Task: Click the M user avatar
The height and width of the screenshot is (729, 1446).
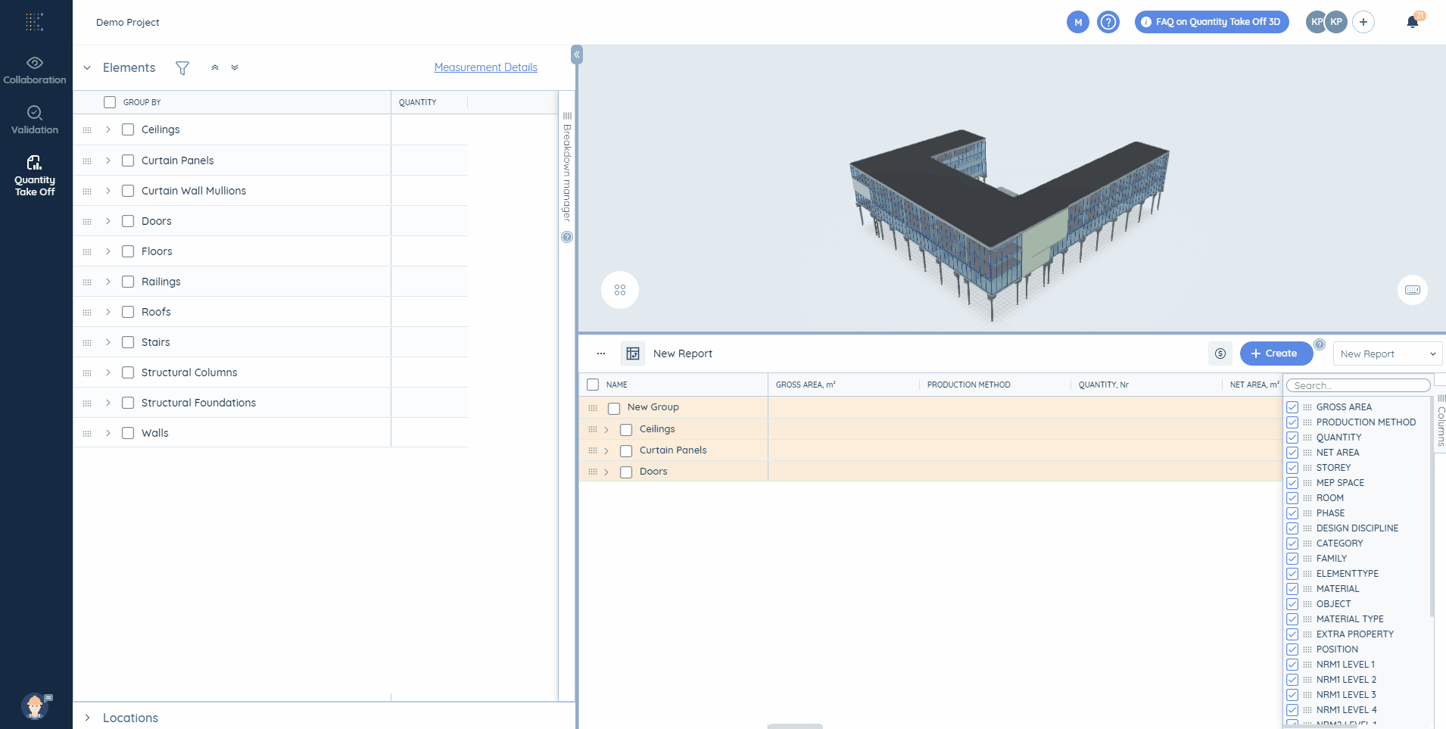Action: click(x=1078, y=22)
